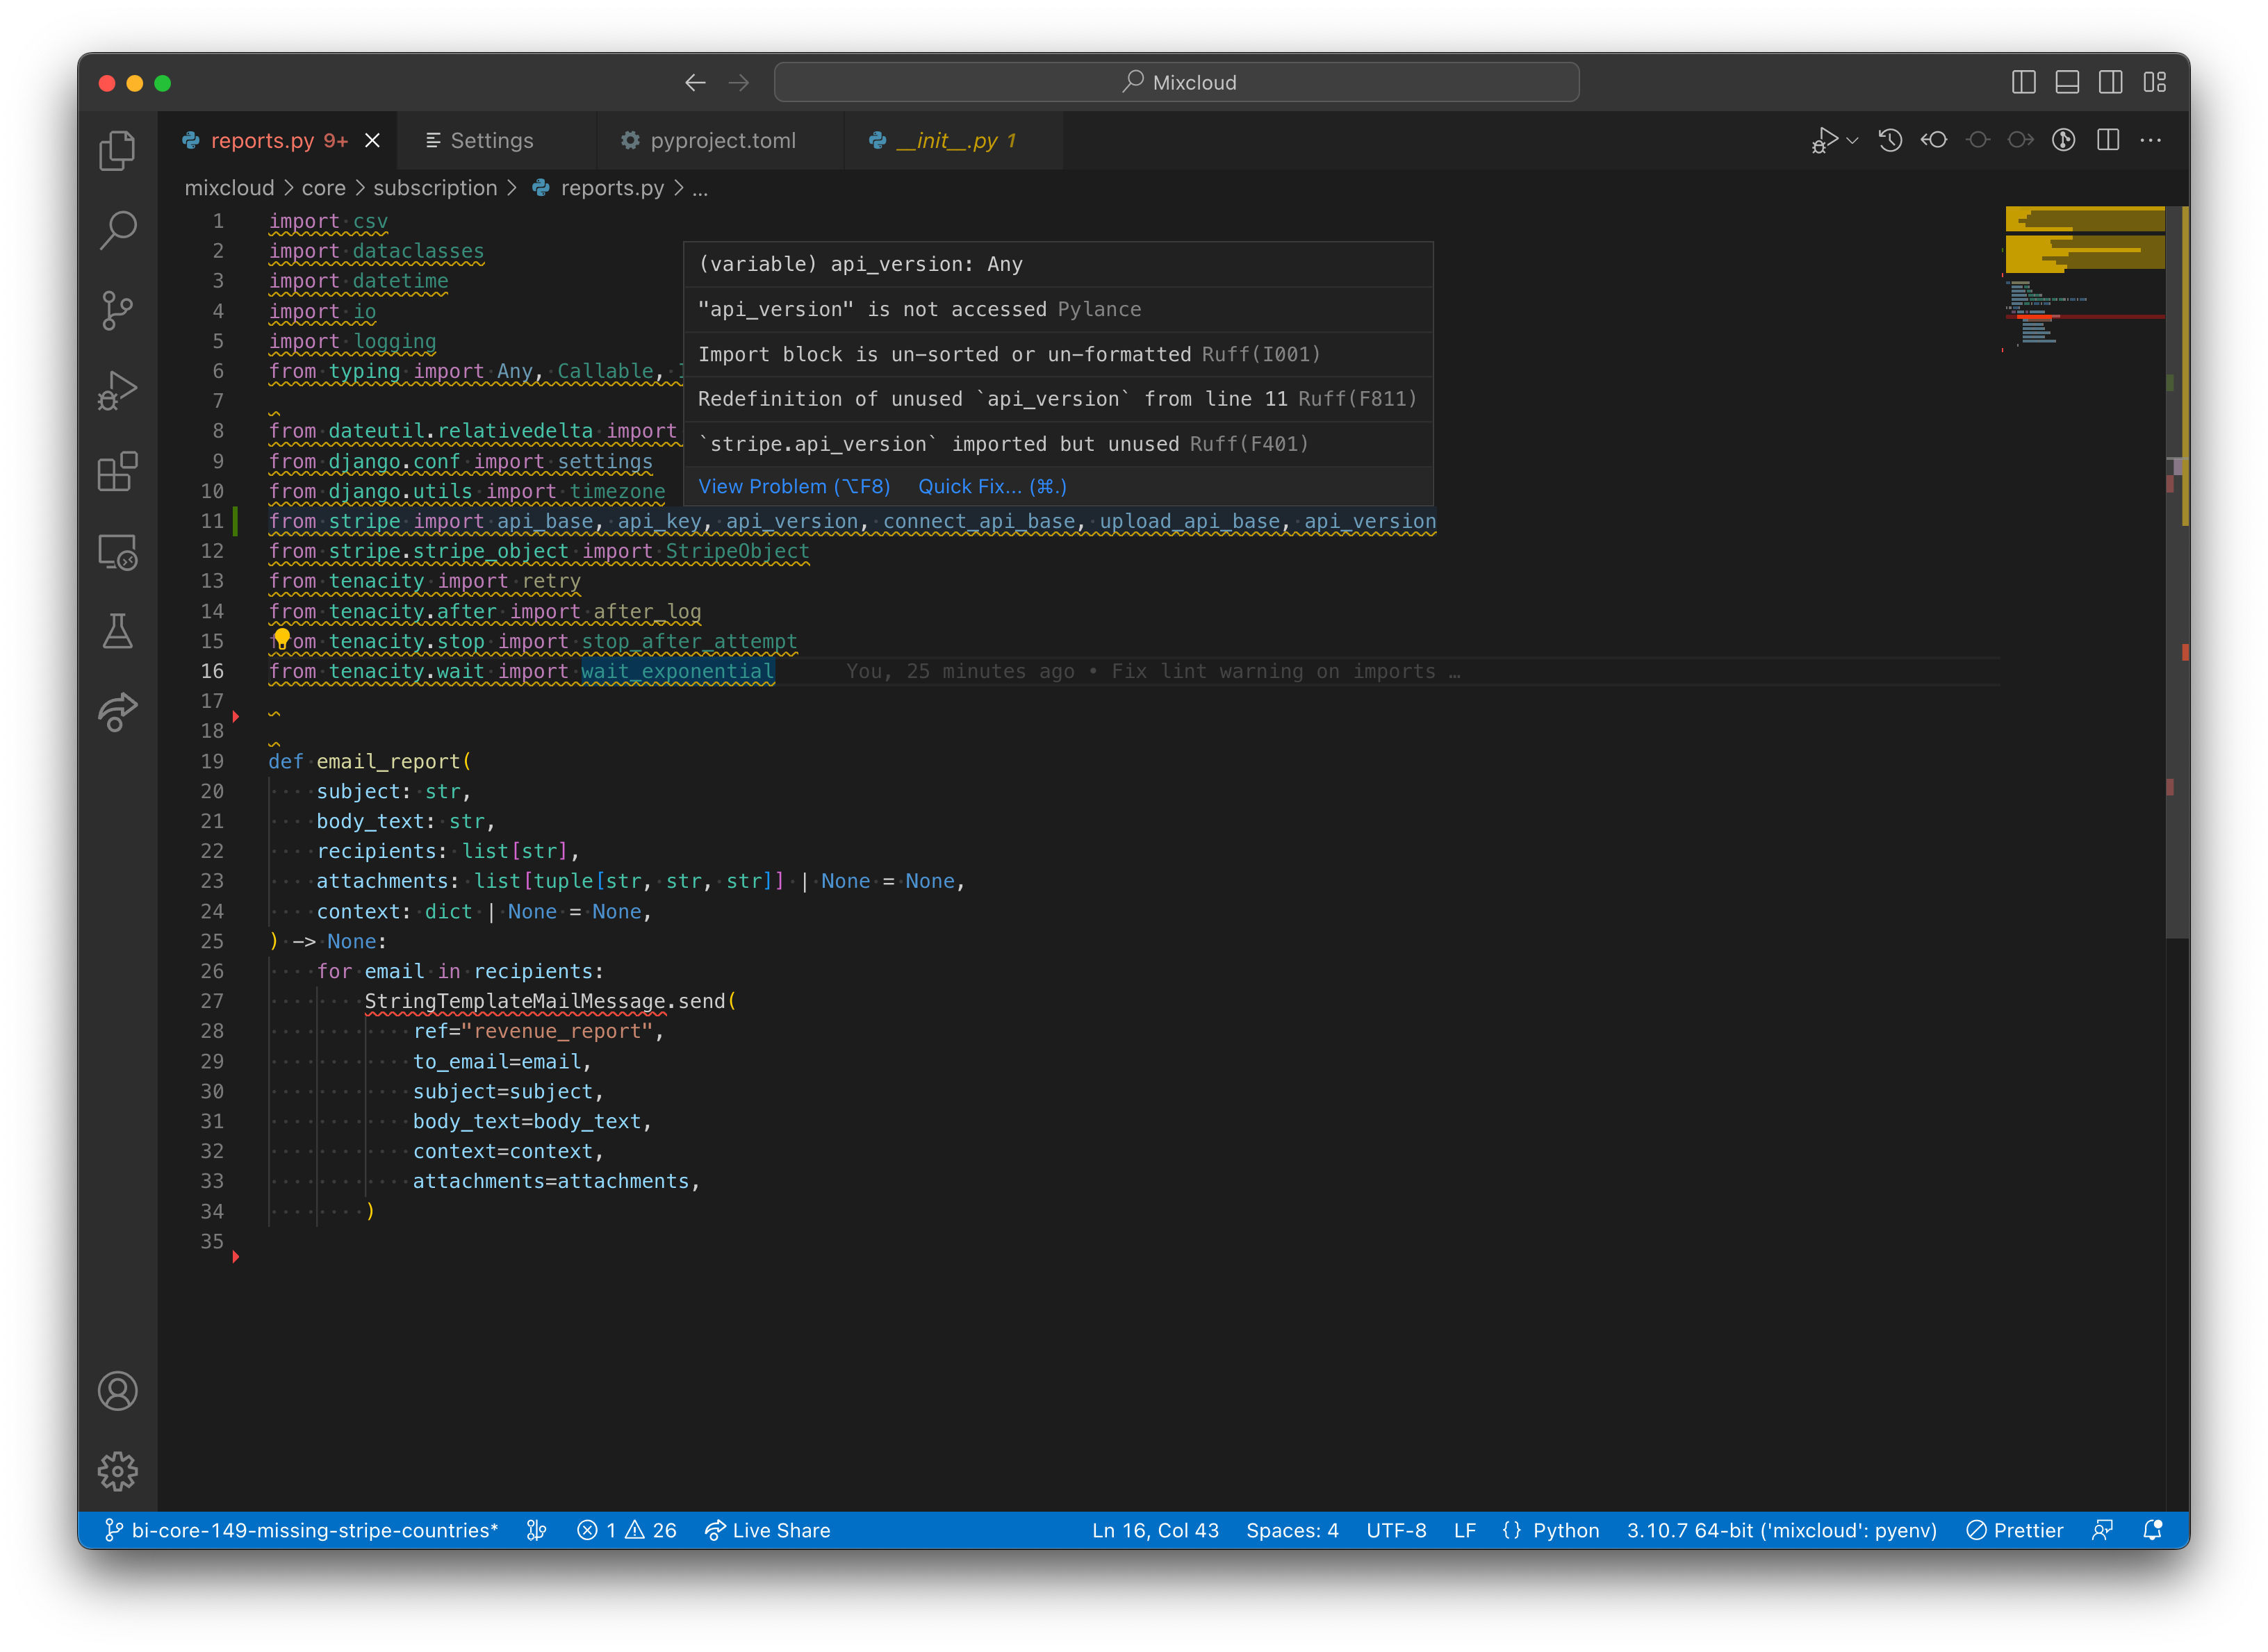Select the 3.10.7 pyenv interpreter
Image resolution: width=2268 pixels, height=1652 pixels.
(x=1781, y=1530)
